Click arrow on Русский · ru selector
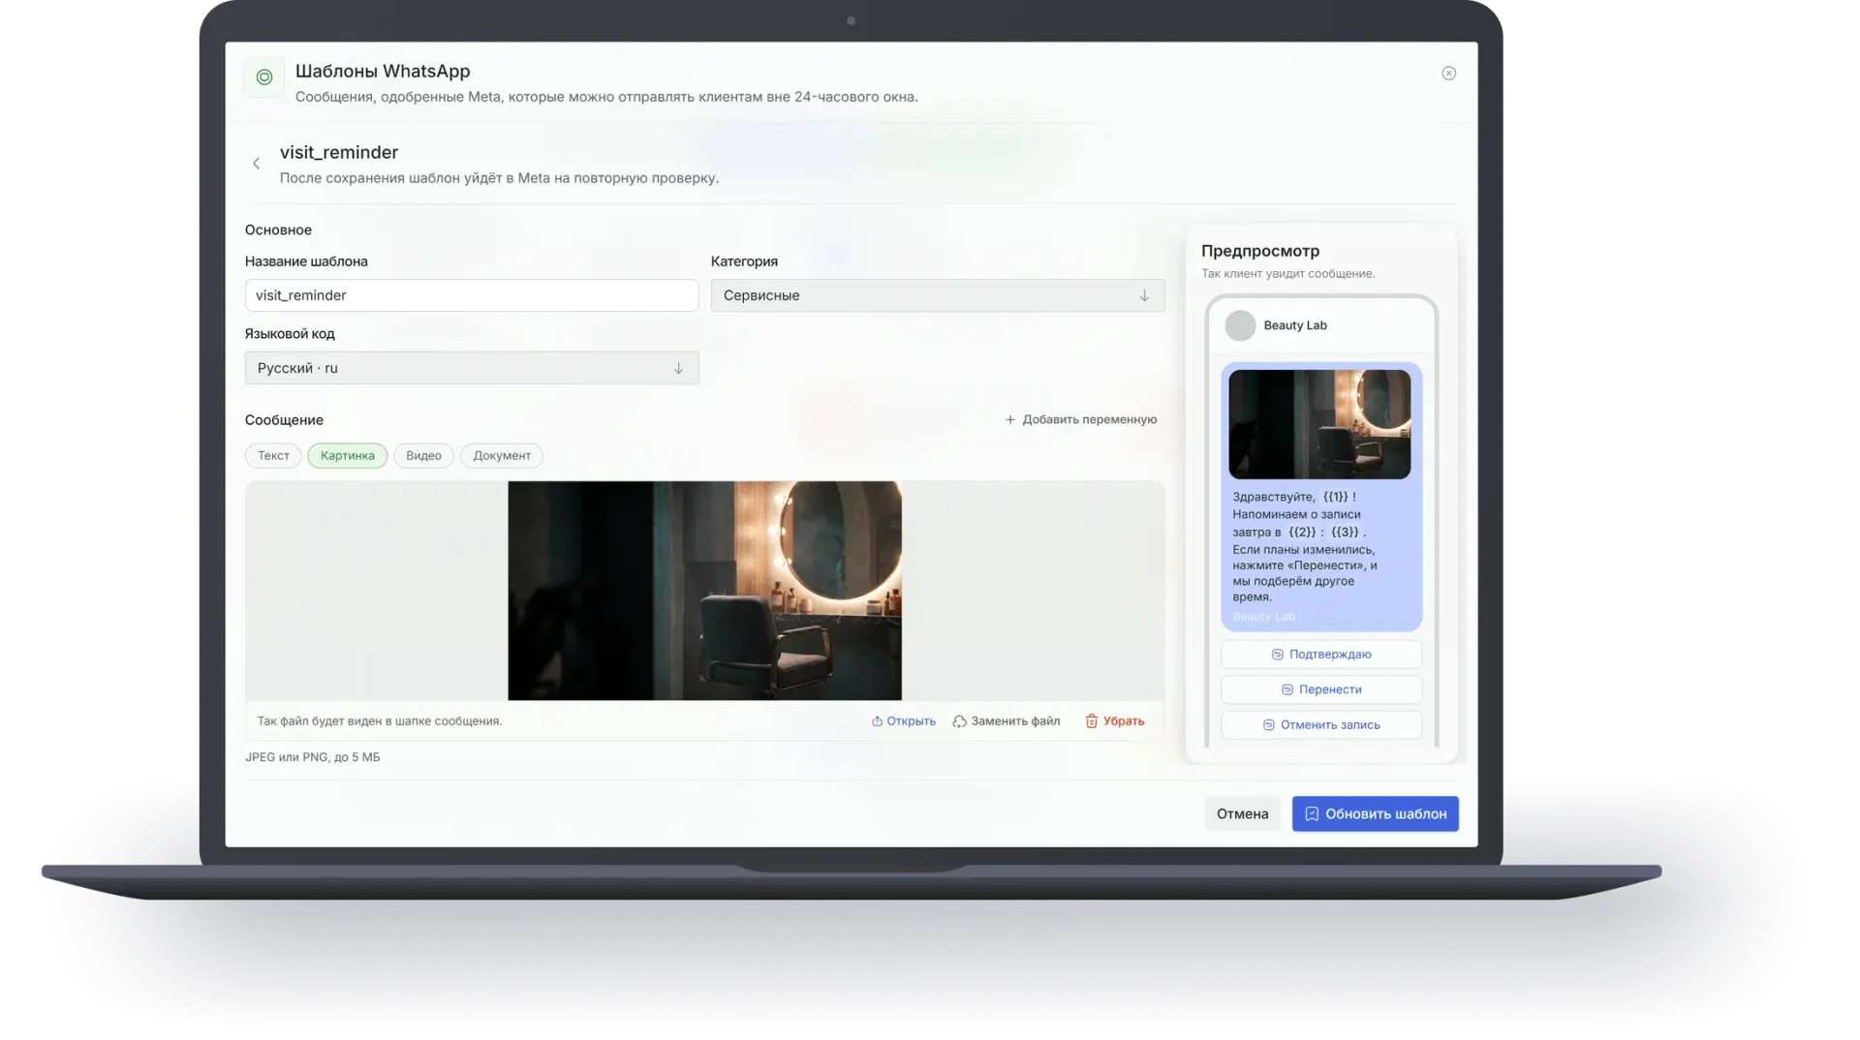Viewport: 1860px width, 1040px height. click(678, 368)
